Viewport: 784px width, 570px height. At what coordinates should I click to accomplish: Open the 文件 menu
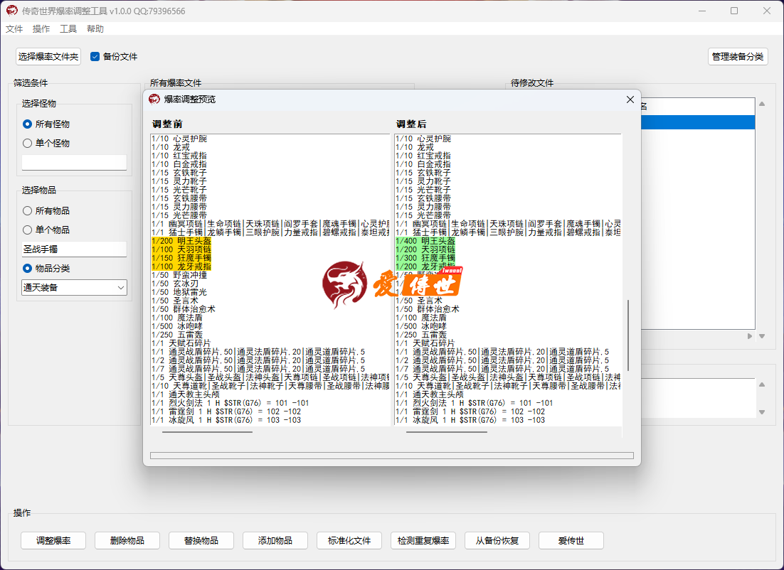click(14, 29)
